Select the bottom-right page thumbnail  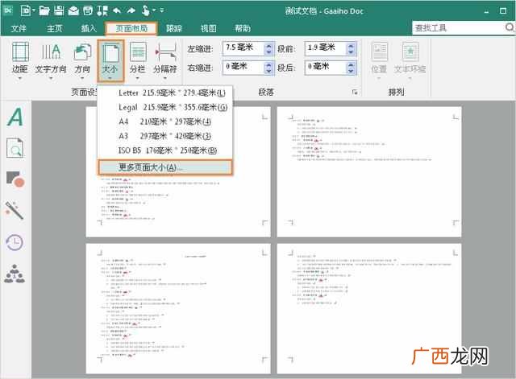pos(369,309)
